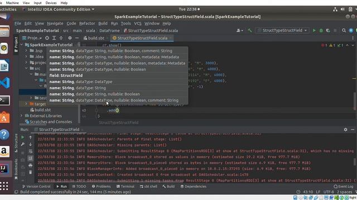Open Terminal tool window
The height and width of the screenshot is (200, 357).
125,187
